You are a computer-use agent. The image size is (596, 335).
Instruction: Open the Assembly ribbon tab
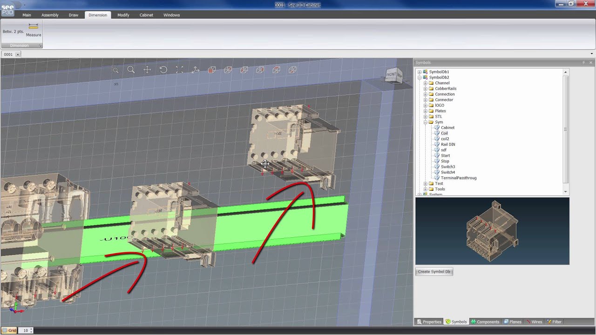pyautogui.click(x=50, y=15)
